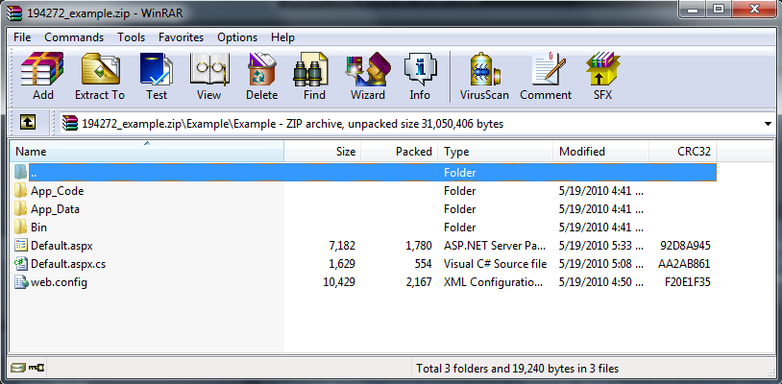Image resolution: width=782 pixels, height=384 pixels.
Task: Click the drive icon in status bar
Action: (17, 368)
